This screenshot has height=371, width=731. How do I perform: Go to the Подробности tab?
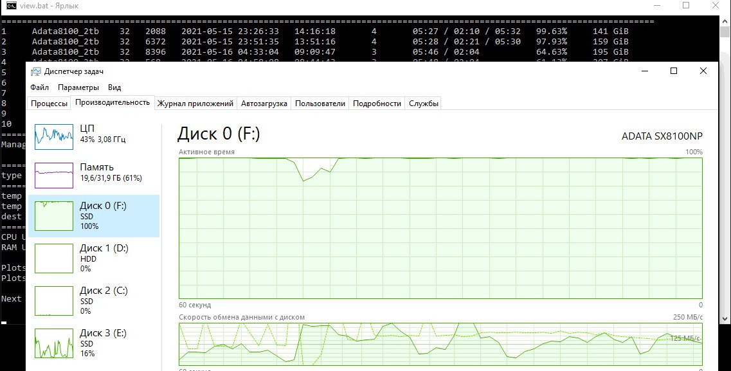pos(377,104)
